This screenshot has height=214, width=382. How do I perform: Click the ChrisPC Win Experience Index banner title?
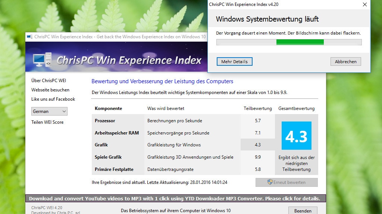click(x=129, y=61)
